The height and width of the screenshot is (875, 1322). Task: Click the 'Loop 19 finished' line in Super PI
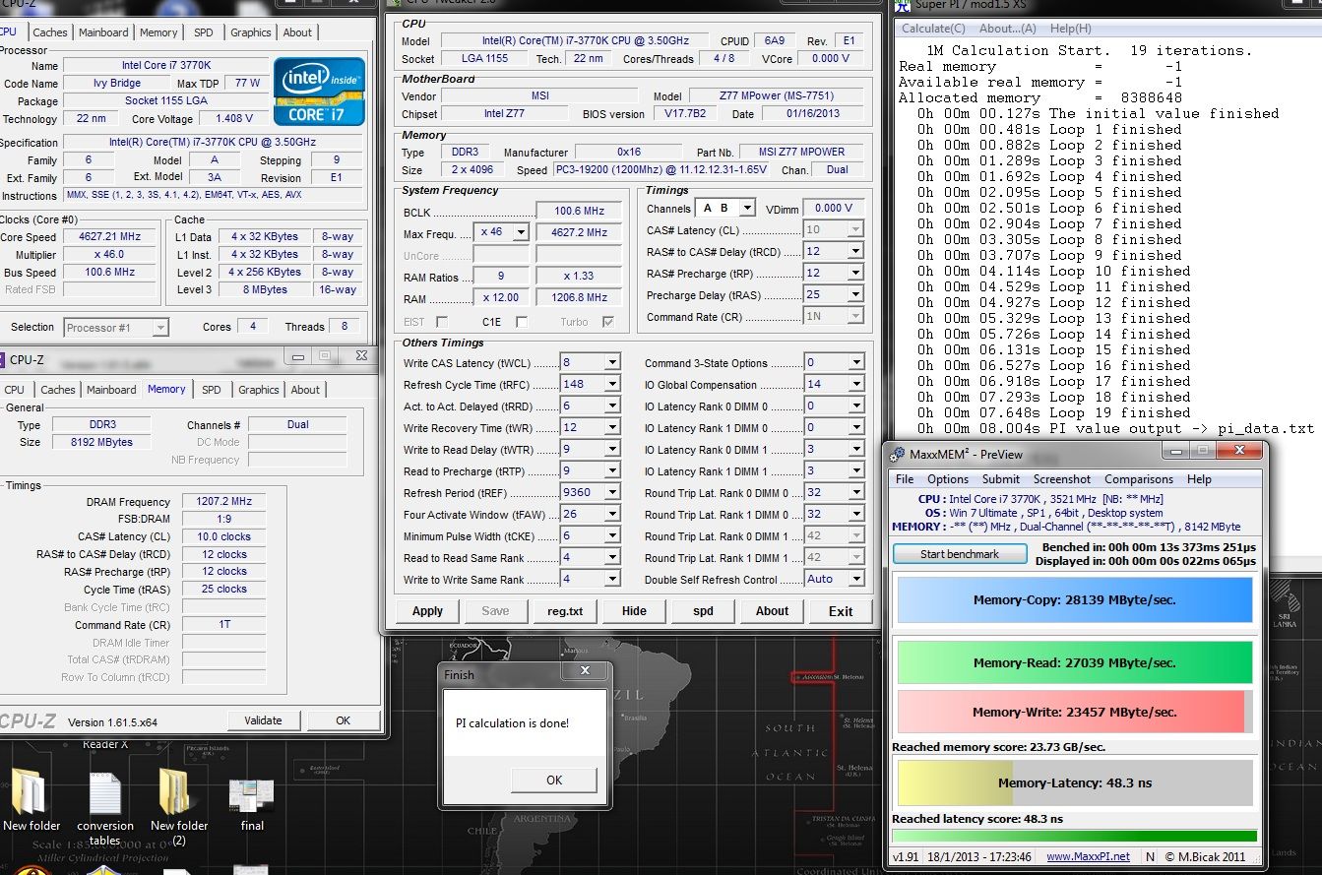pyautogui.click(x=1055, y=412)
